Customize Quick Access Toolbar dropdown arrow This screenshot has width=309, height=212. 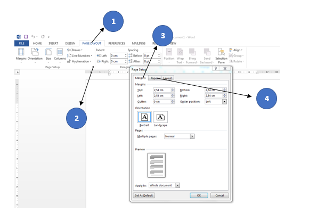point(48,37)
